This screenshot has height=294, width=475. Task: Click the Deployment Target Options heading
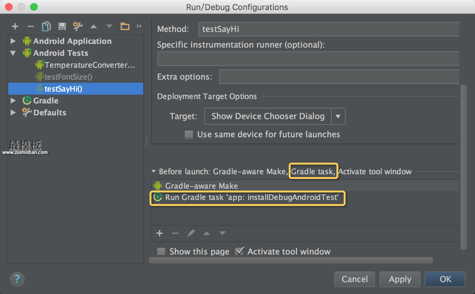tap(207, 96)
